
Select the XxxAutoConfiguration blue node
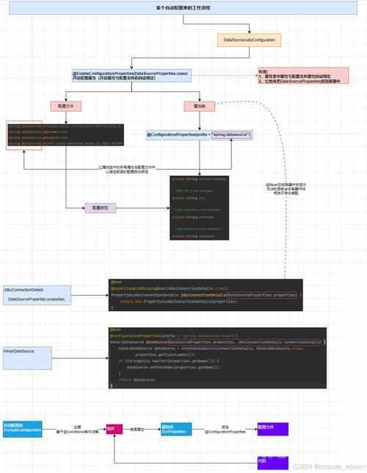[23, 430]
